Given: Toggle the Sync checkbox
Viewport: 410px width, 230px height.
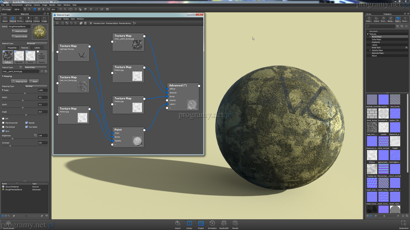Looking at the screenshot, I should point(3,131).
